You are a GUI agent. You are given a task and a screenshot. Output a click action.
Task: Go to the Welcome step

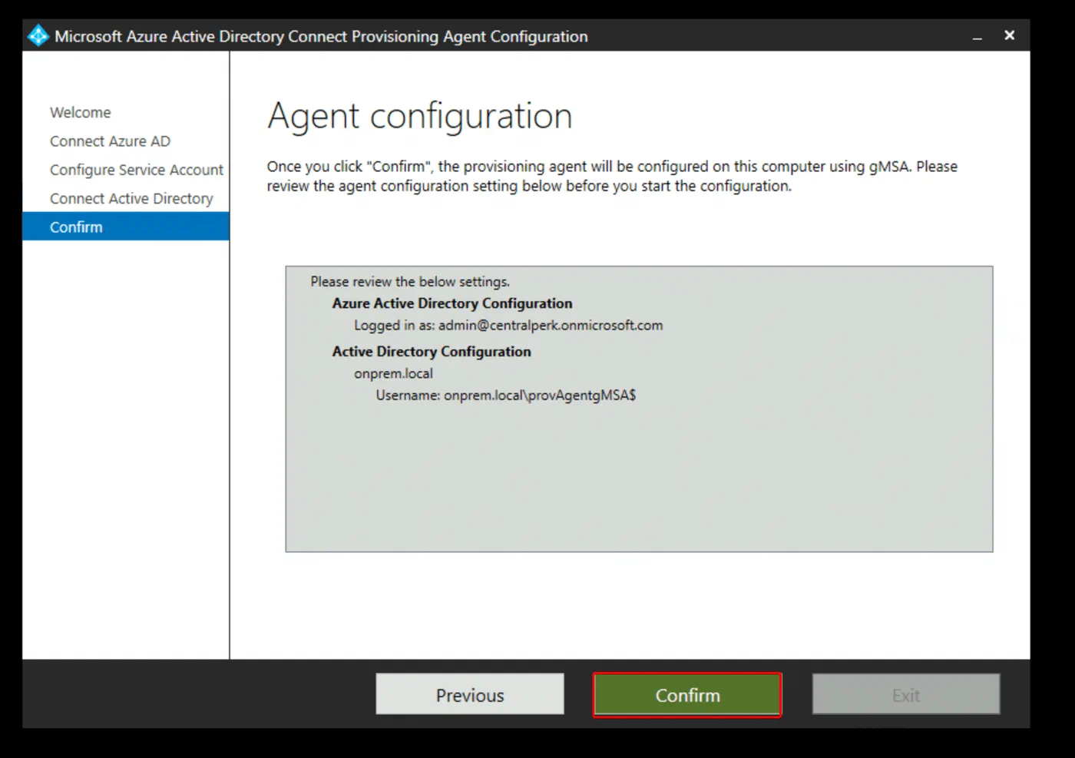coord(81,112)
